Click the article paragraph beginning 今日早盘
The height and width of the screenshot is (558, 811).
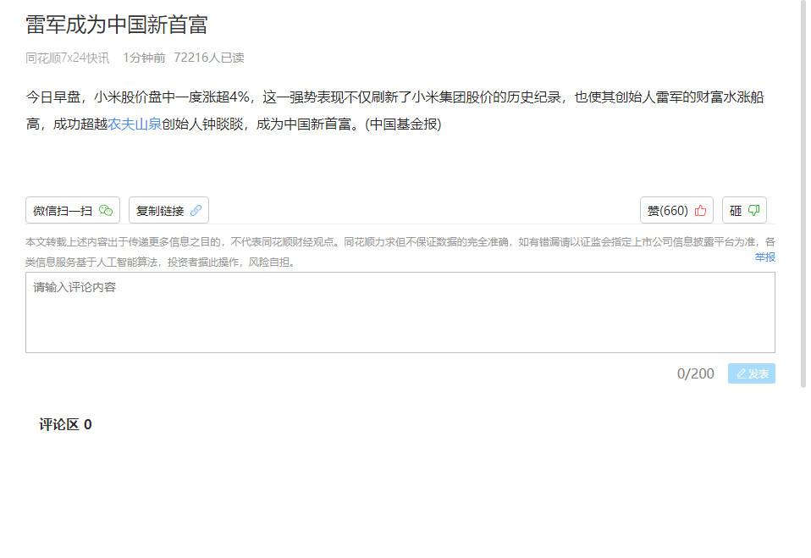[x=395, y=111]
